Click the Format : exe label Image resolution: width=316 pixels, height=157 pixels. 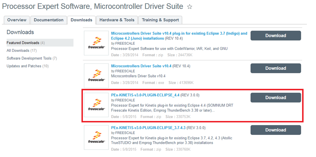(x=153, y=83)
